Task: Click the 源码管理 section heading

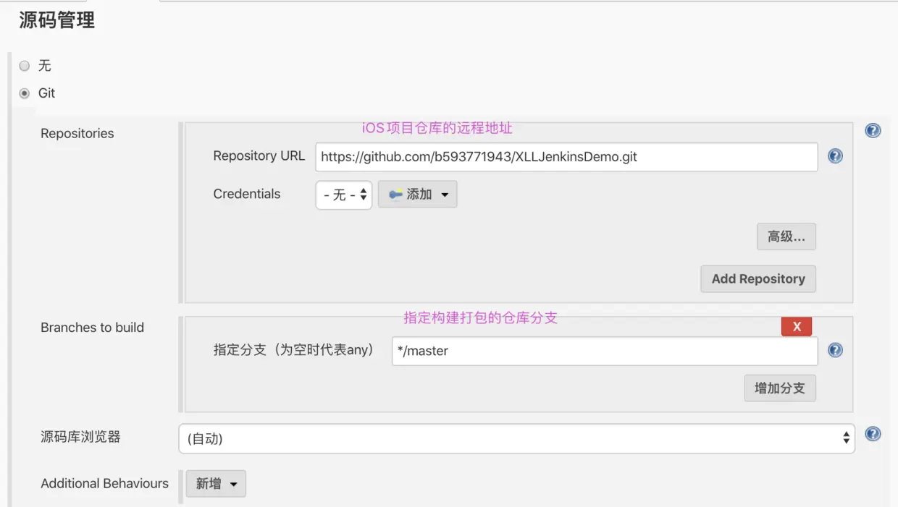Action: coord(56,20)
